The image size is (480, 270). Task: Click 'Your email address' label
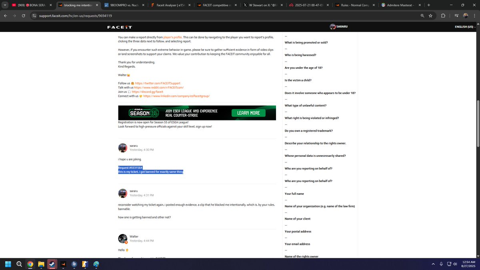pyautogui.click(x=297, y=244)
